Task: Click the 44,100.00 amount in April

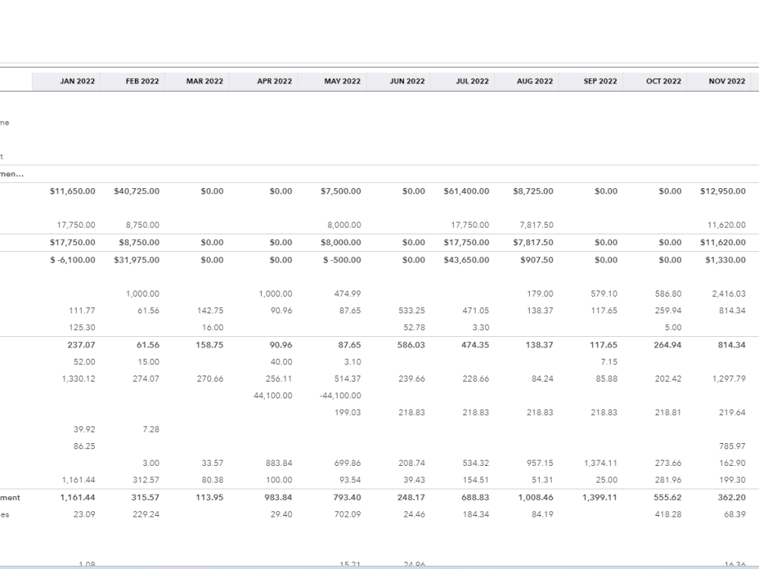Action: click(x=273, y=396)
